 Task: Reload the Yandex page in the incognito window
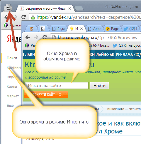click(23, 17)
